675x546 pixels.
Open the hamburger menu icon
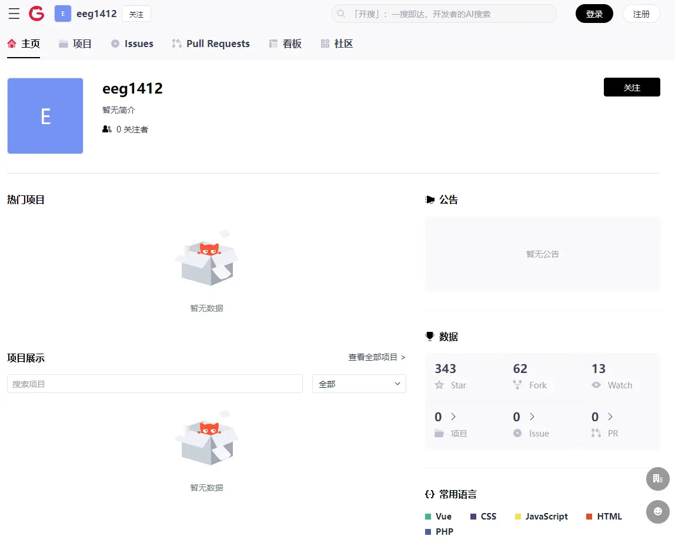14,14
